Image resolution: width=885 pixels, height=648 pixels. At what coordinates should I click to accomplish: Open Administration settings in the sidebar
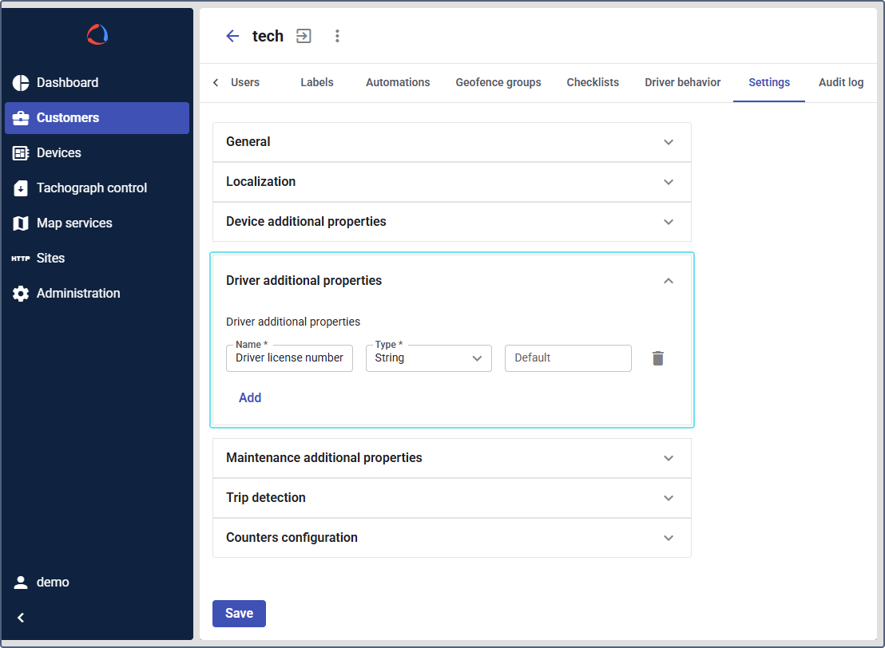[78, 293]
